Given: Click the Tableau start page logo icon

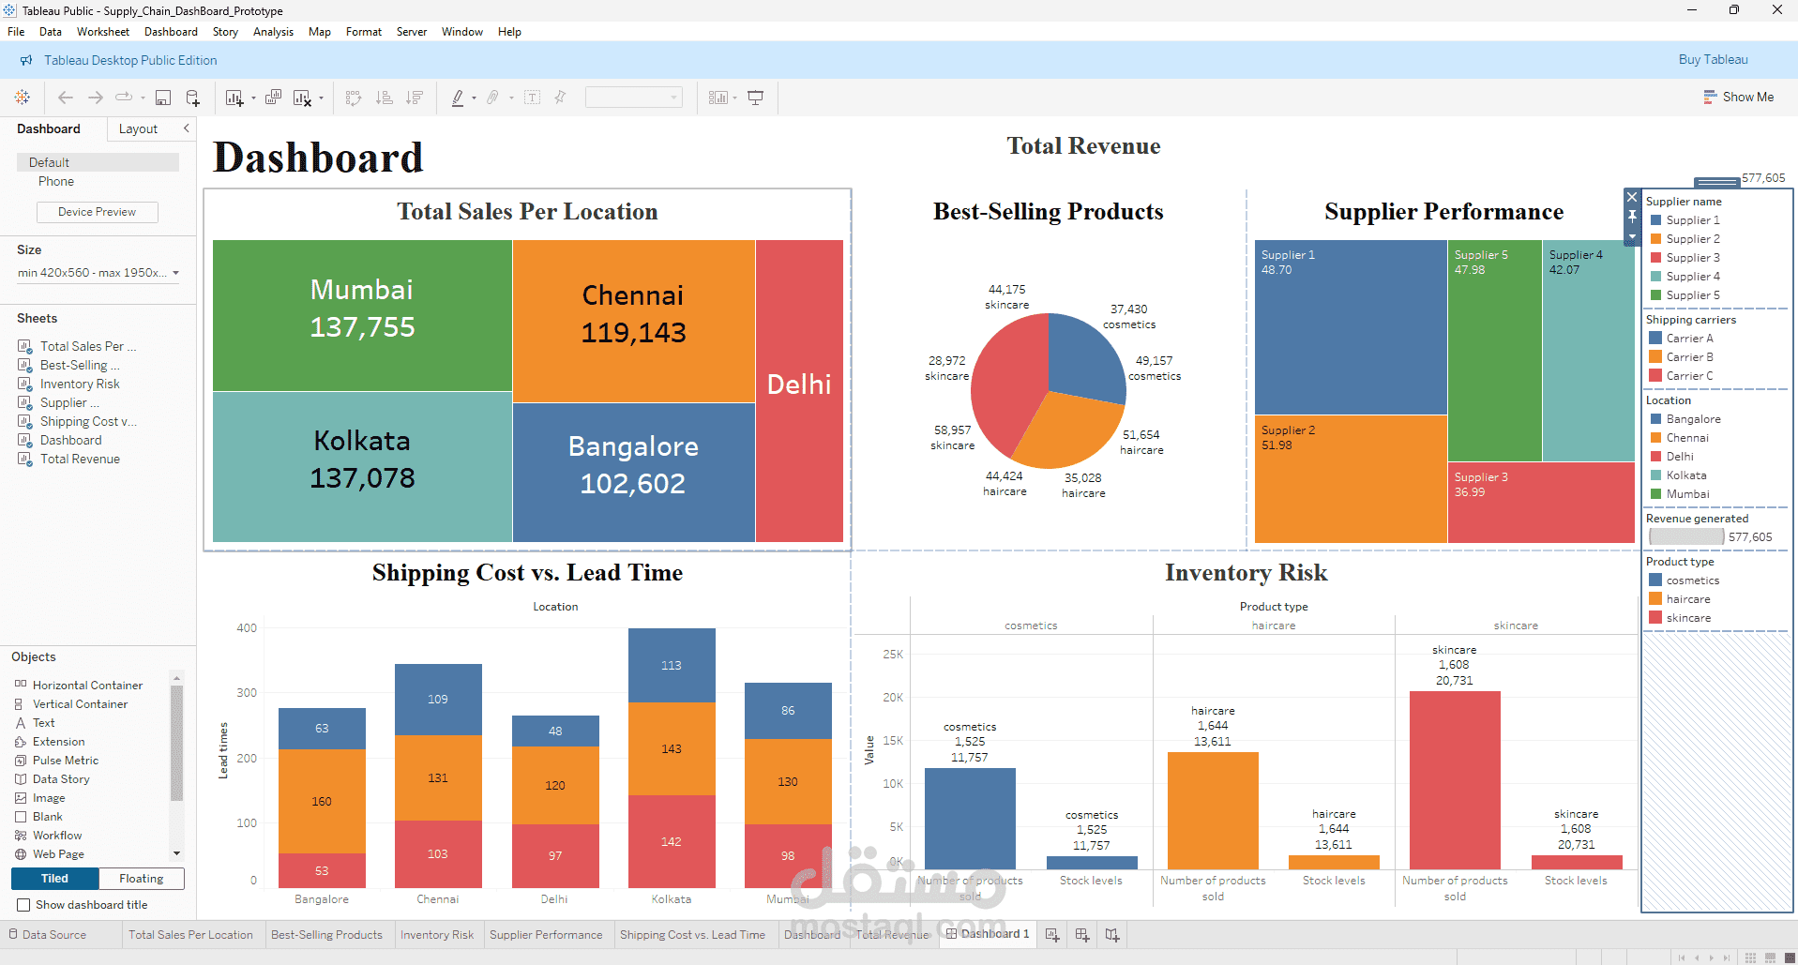Looking at the screenshot, I should [23, 98].
